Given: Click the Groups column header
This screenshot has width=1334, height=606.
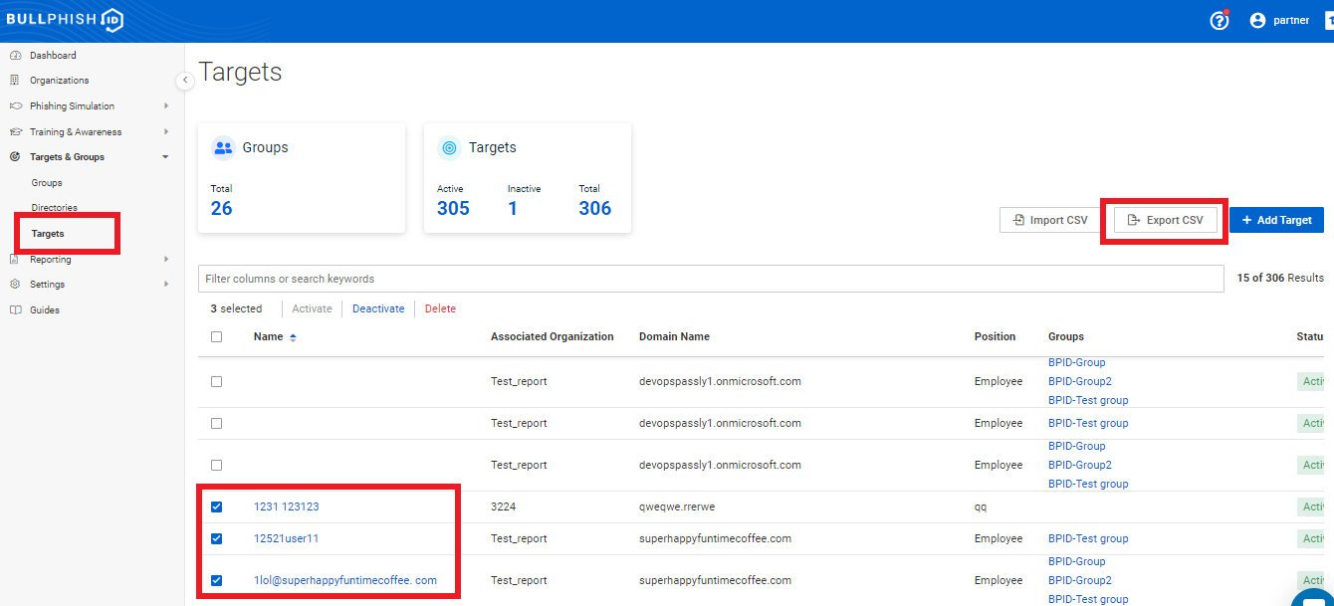Looking at the screenshot, I should [1066, 337].
